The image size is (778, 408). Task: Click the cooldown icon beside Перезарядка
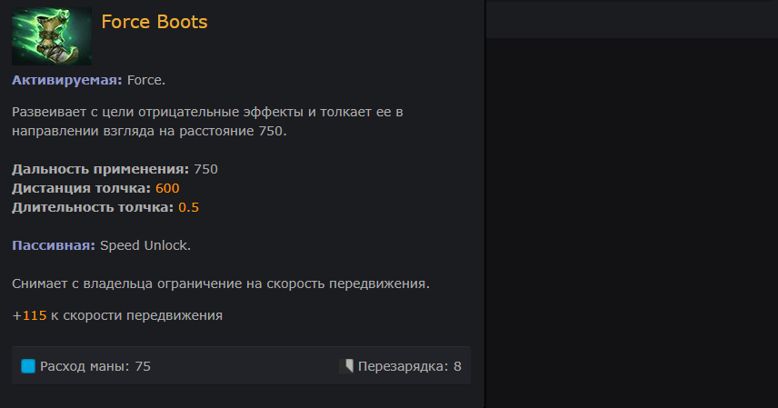pos(346,366)
